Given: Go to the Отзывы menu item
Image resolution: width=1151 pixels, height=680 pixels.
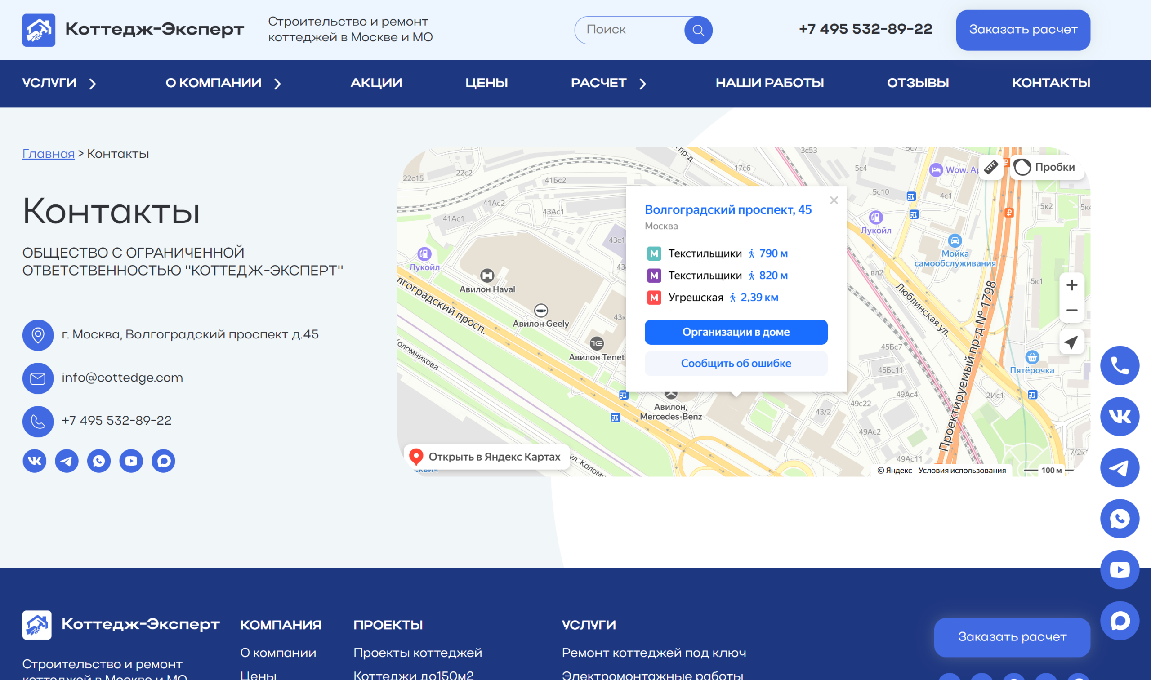Looking at the screenshot, I should coord(917,83).
